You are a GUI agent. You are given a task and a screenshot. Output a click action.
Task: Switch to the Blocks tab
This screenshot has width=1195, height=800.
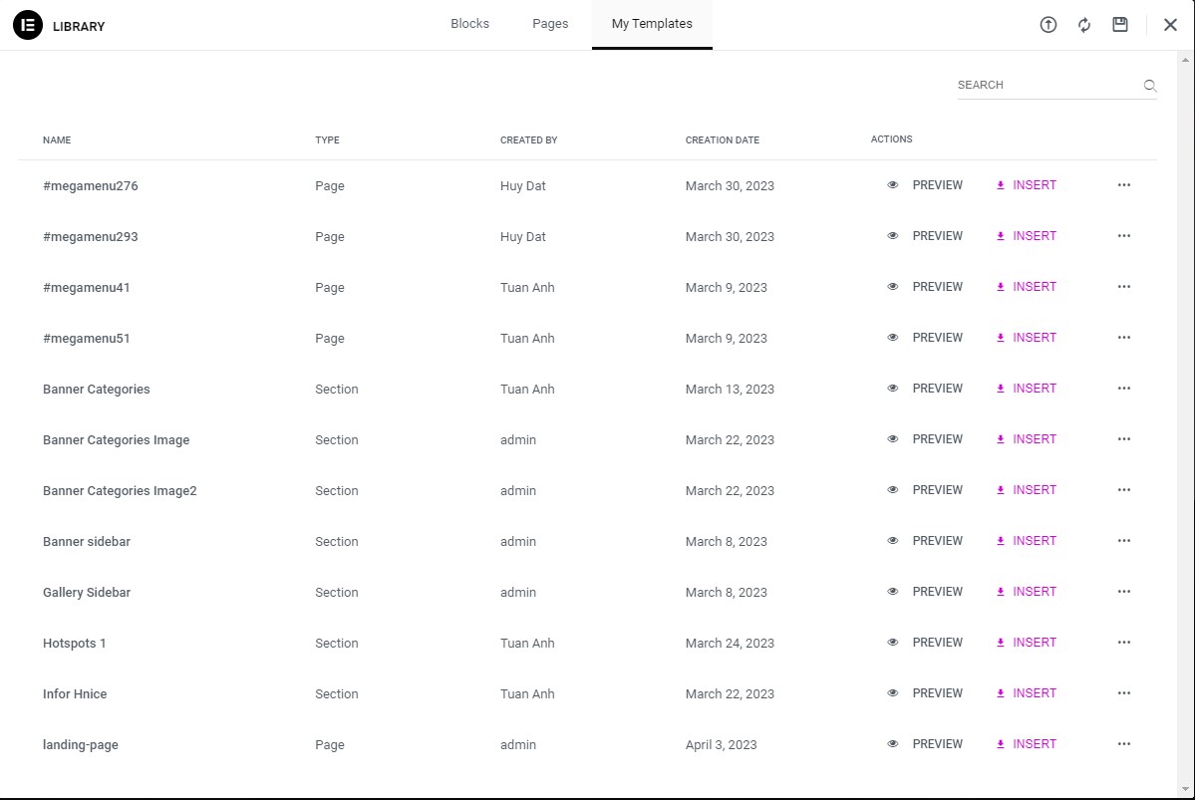tap(469, 24)
